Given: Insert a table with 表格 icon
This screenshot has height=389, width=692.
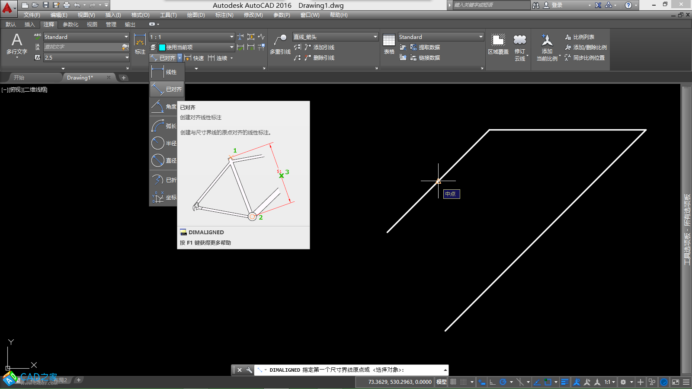Looking at the screenshot, I should coord(389,44).
